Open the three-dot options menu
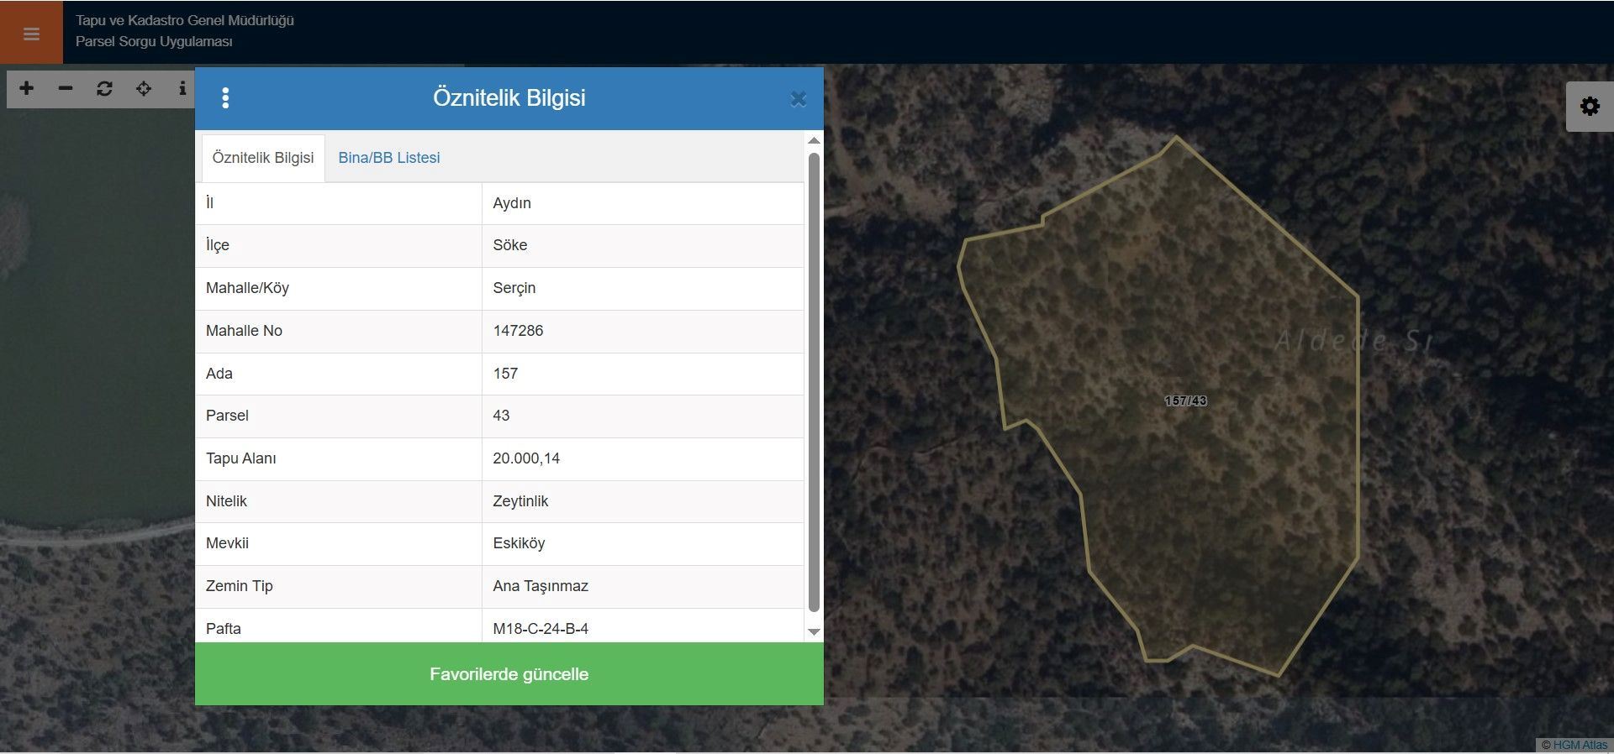This screenshot has width=1614, height=754. (225, 98)
